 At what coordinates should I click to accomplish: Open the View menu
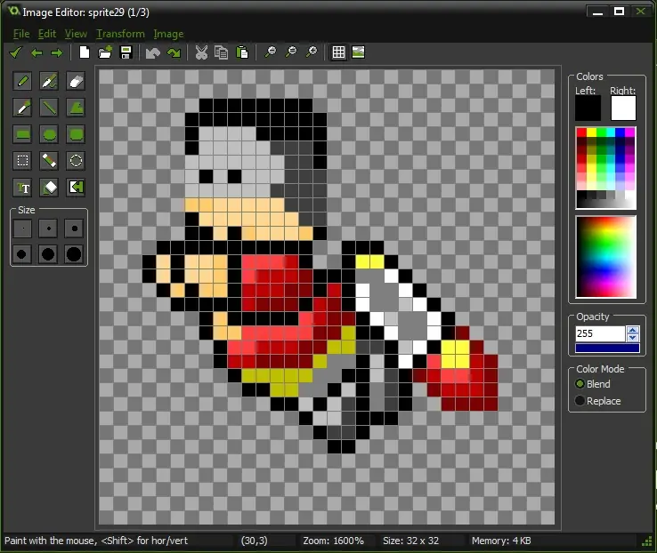coord(76,34)
